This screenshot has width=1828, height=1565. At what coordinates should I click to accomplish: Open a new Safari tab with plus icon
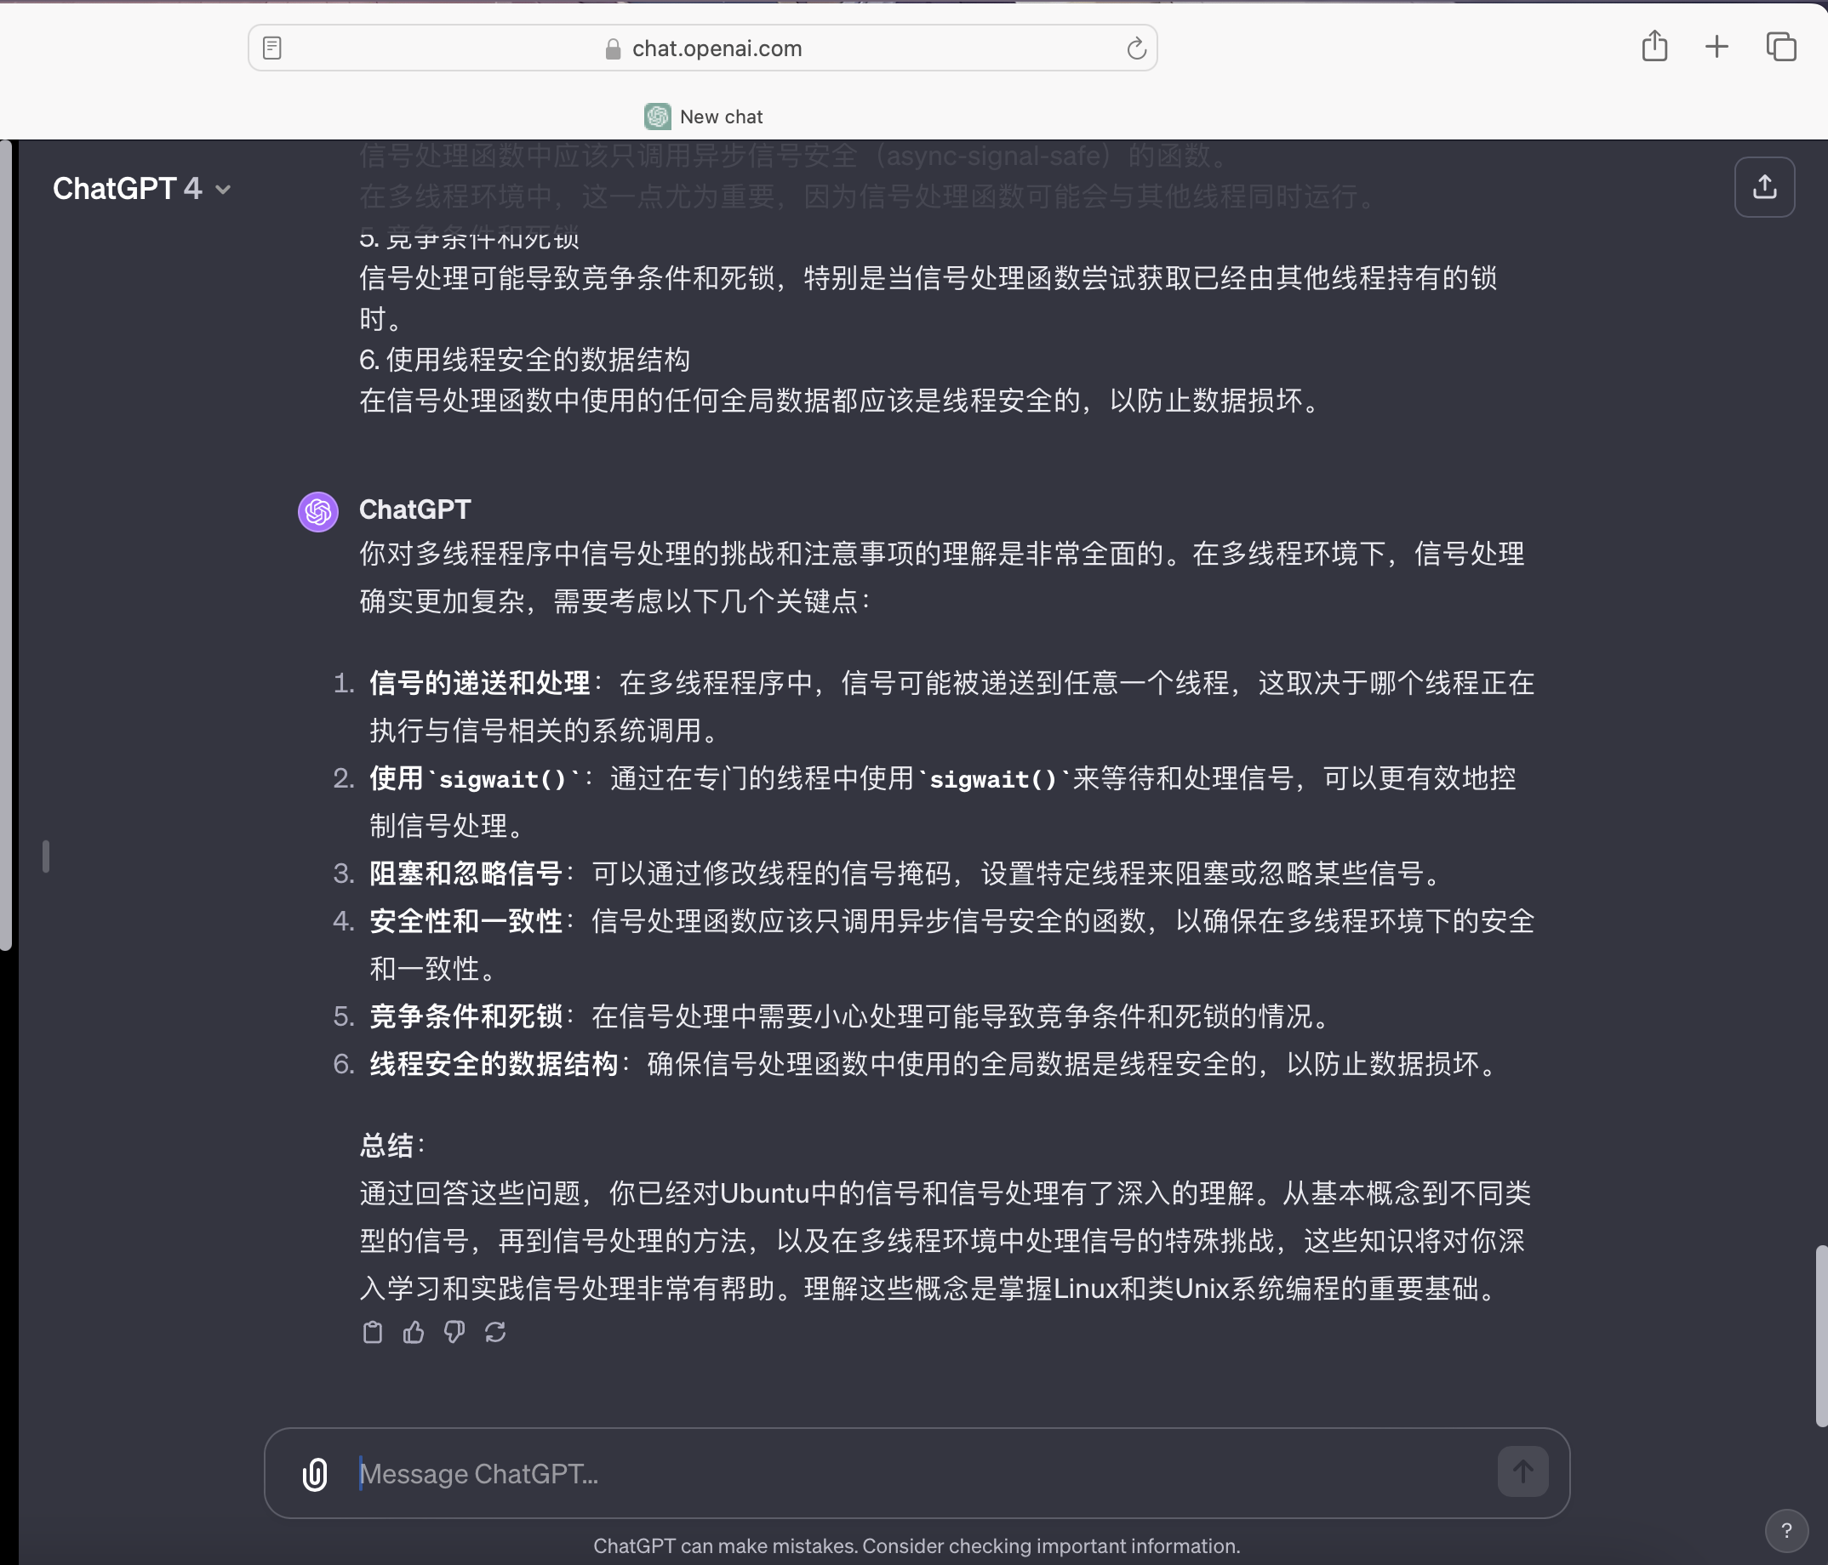click(1716, 47)
